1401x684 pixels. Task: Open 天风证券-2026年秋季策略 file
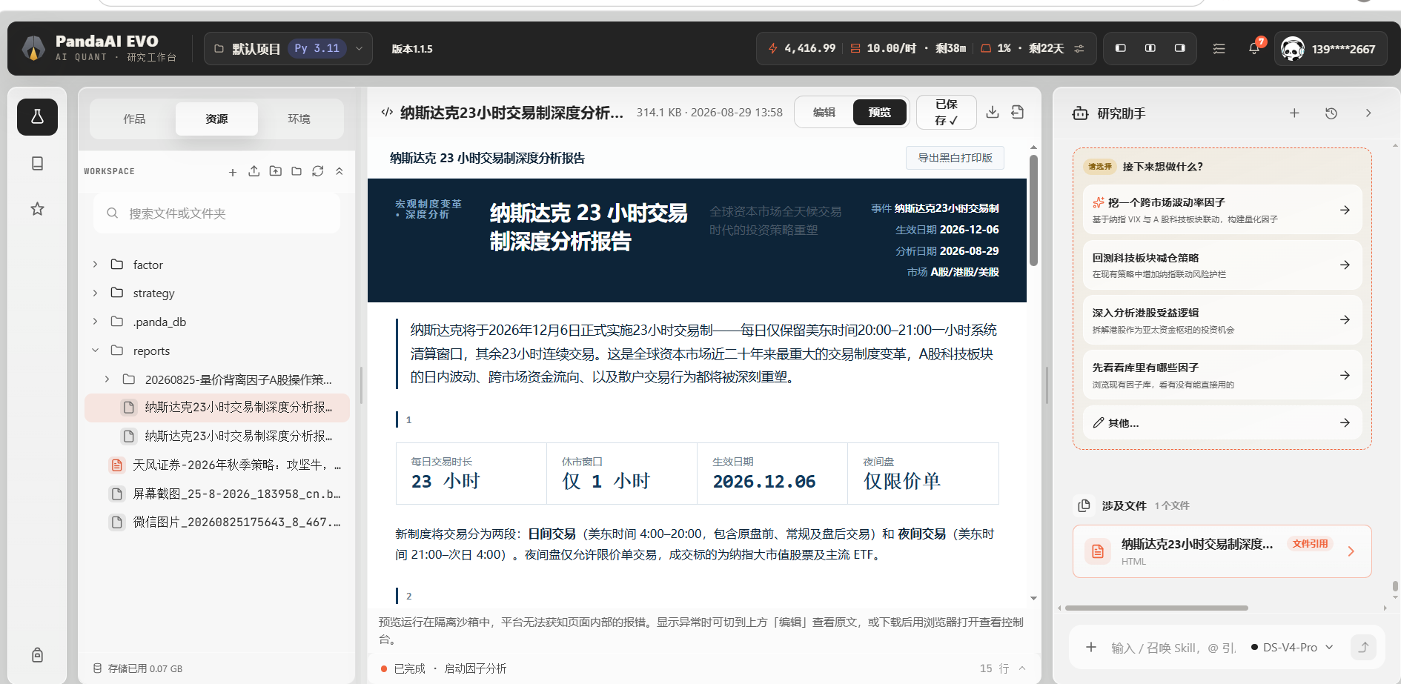pos(217,465)
